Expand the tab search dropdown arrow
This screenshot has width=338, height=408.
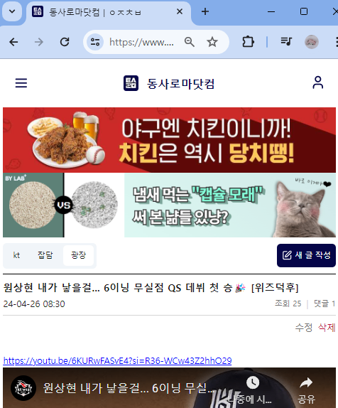12,11
